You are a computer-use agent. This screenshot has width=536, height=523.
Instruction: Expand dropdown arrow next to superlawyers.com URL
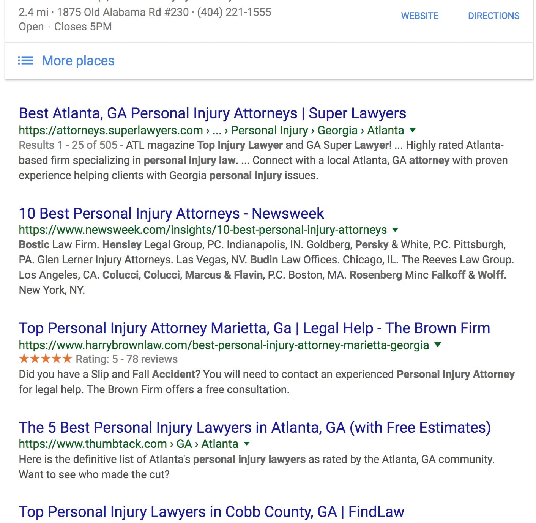(x=413, y=130)
